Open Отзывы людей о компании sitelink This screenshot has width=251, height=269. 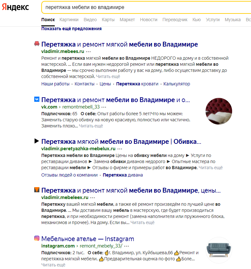click(69, 175)
